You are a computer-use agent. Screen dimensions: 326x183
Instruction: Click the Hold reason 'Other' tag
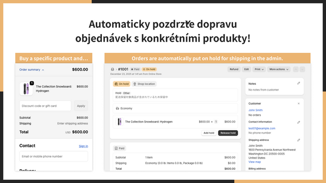[x=126, y=93]
